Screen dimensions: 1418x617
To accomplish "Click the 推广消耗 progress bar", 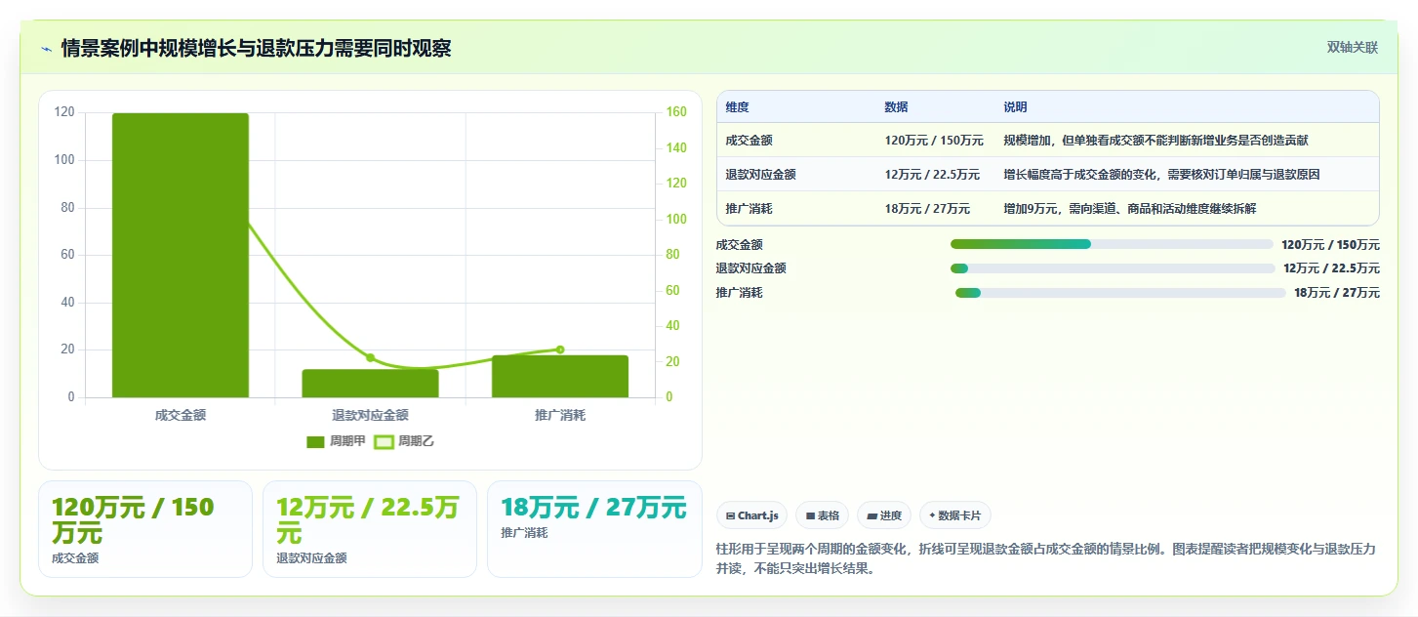I will tap(1120, 293).
